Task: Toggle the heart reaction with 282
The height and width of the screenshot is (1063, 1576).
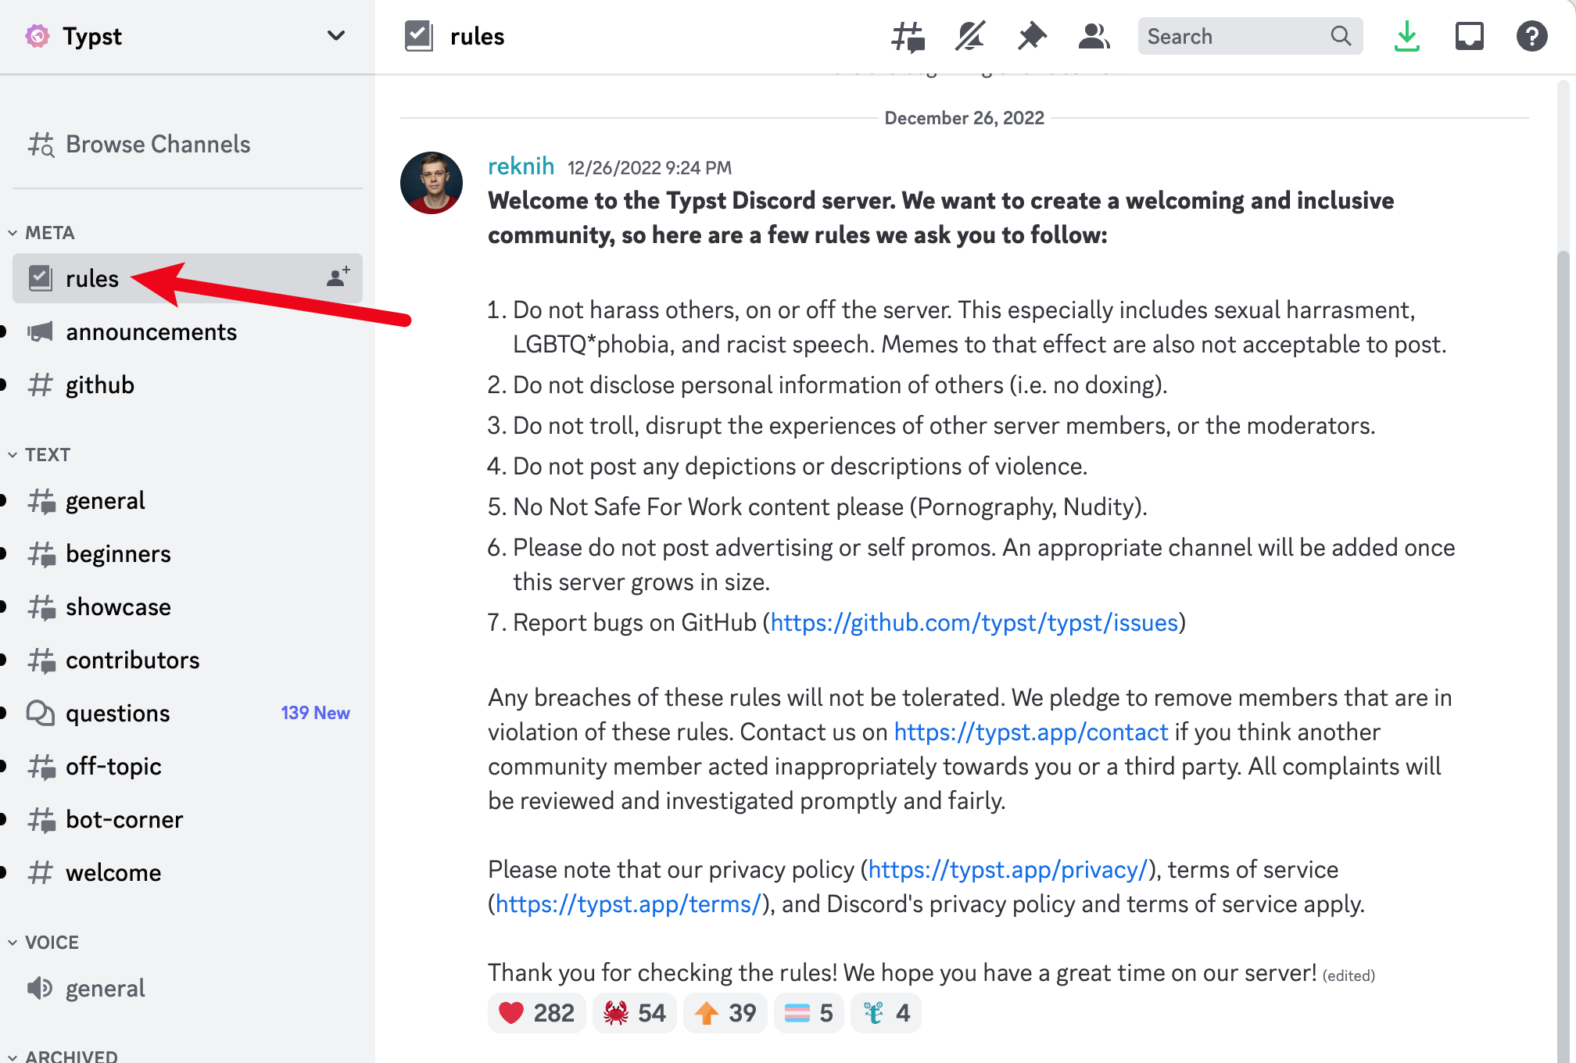Action: click(536, 1013)
